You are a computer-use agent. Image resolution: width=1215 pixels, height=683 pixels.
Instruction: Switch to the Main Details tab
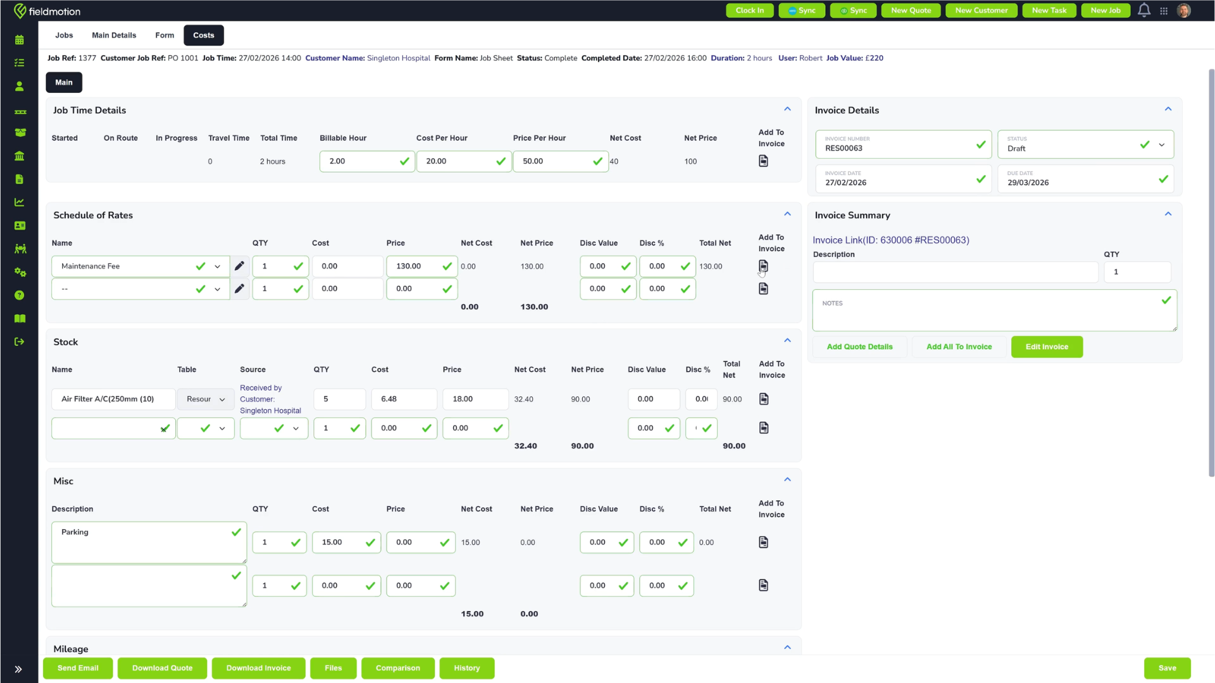(114, 35)
